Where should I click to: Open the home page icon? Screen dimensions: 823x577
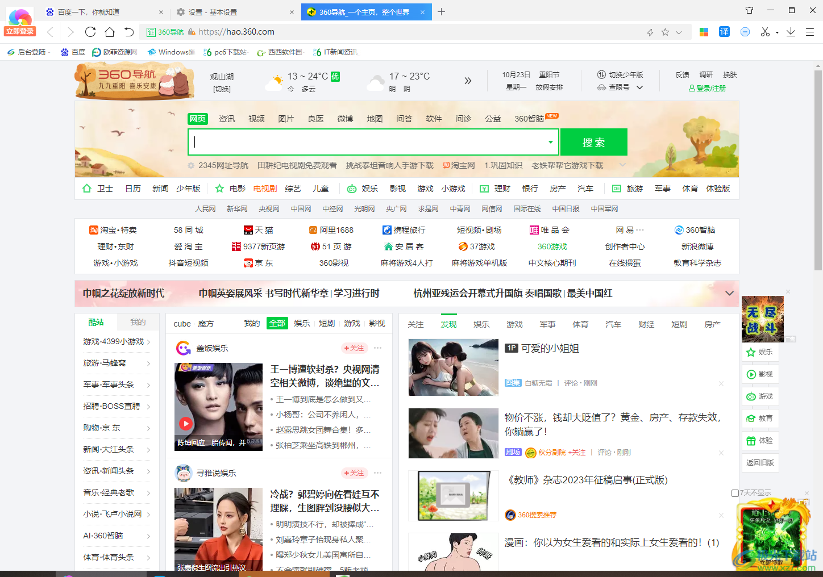110,32
